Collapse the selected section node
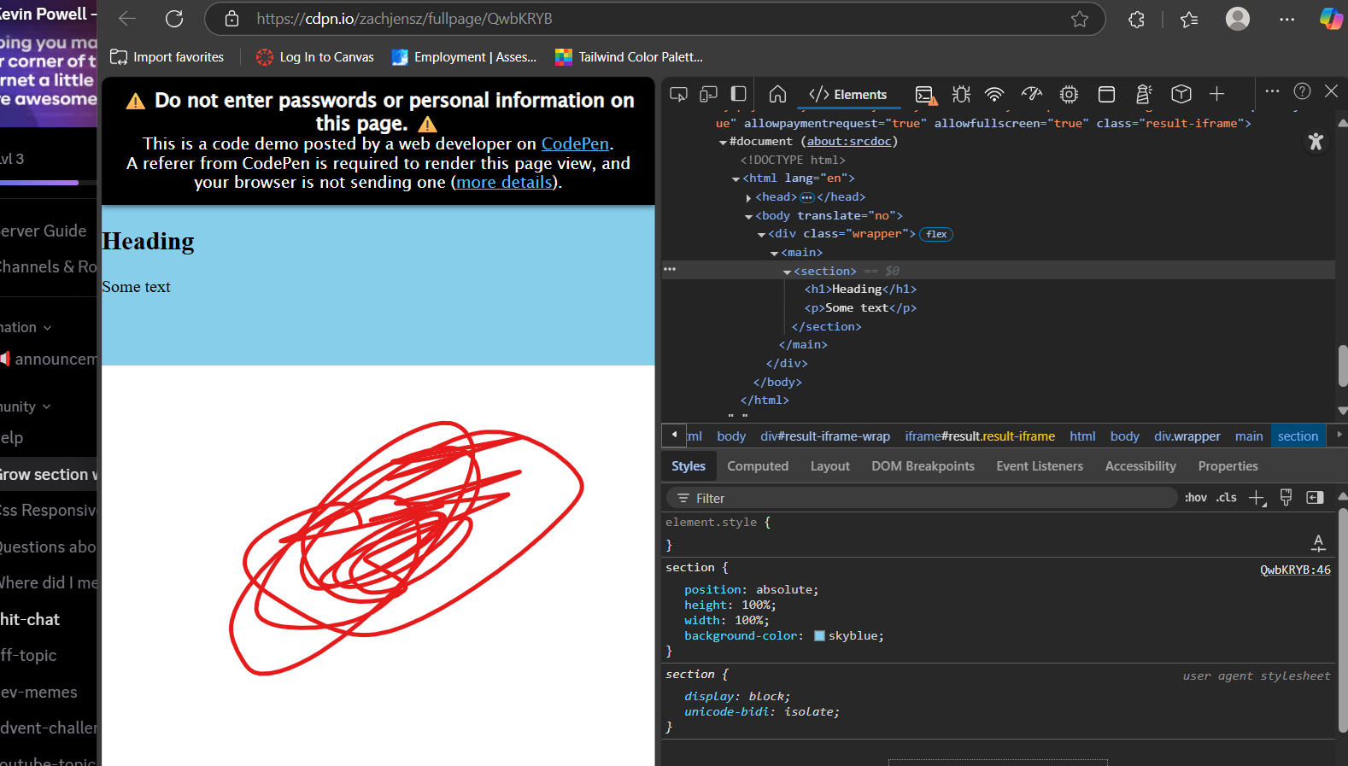1348x766 pixels. 787,272
